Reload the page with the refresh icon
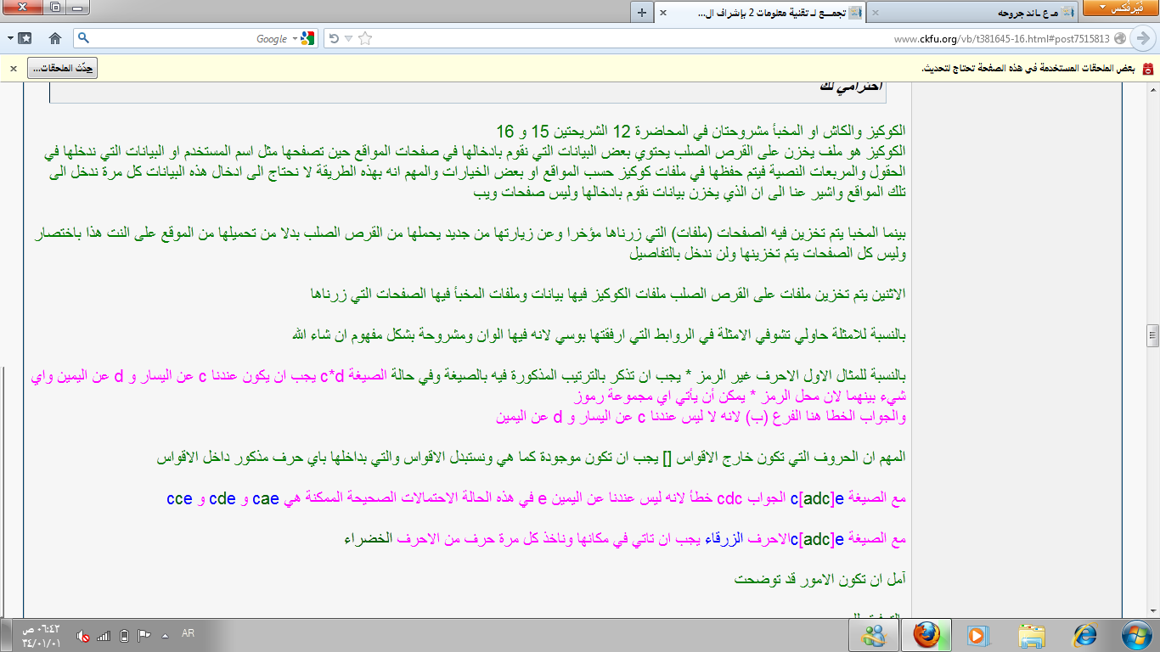The height and width of the screenshot is (652, 1160). (334, 38)
